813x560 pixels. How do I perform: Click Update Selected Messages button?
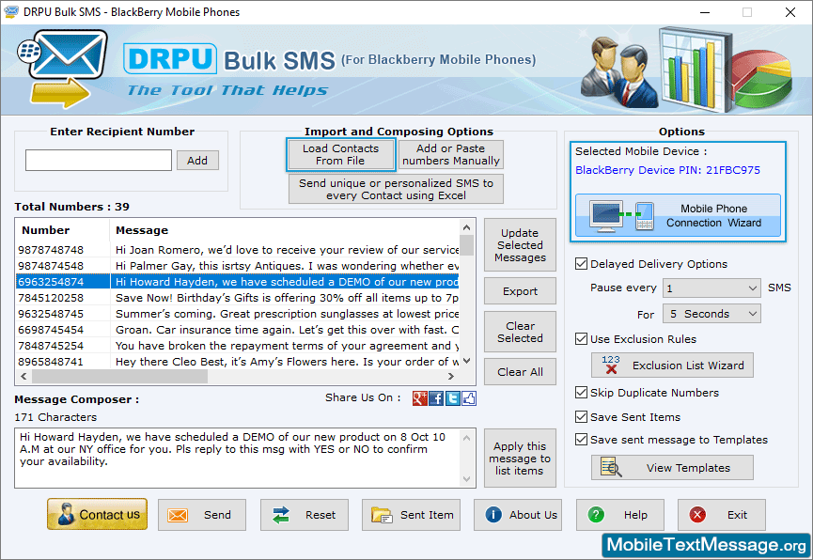point(520,244)
